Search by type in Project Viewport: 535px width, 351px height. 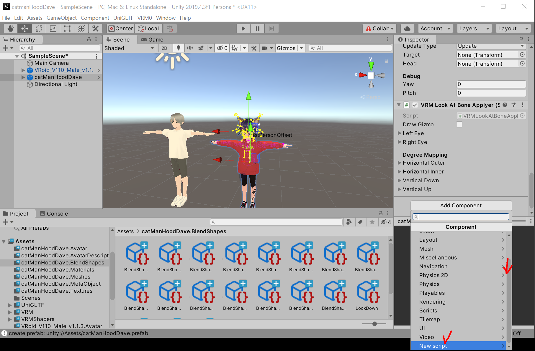349,222
